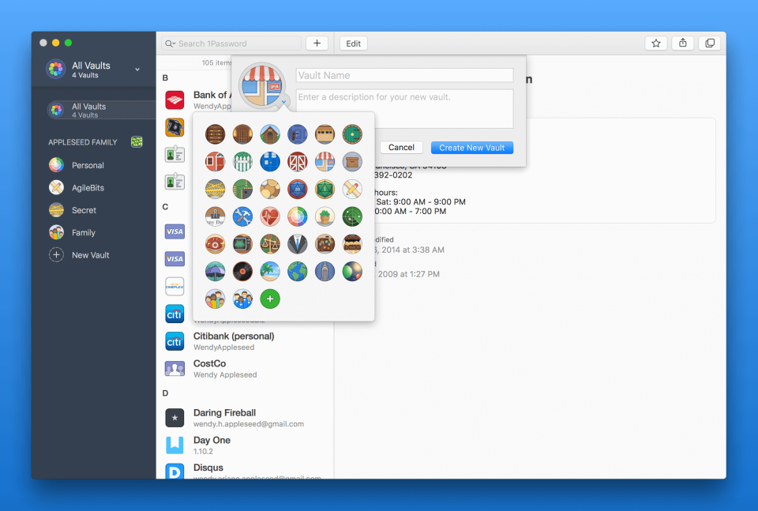Screen dimensions: 758x511
Task: Add a custom icon with the green plus
Action: 269,299
